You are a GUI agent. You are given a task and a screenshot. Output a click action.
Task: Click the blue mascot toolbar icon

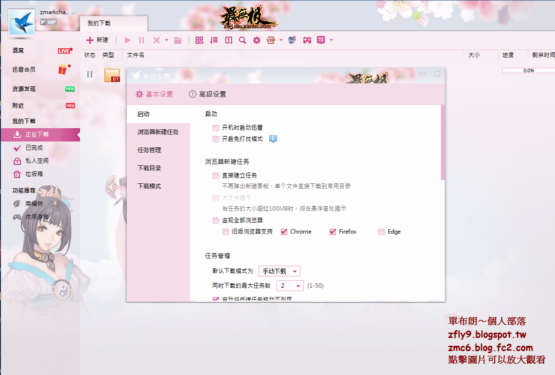point(292,40)
